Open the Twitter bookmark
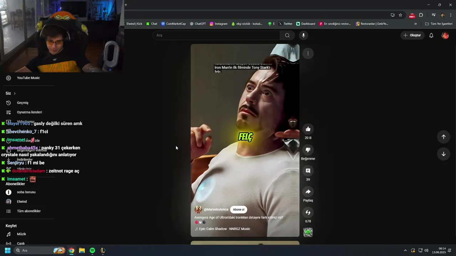456x256 pixels. [286, 24]
